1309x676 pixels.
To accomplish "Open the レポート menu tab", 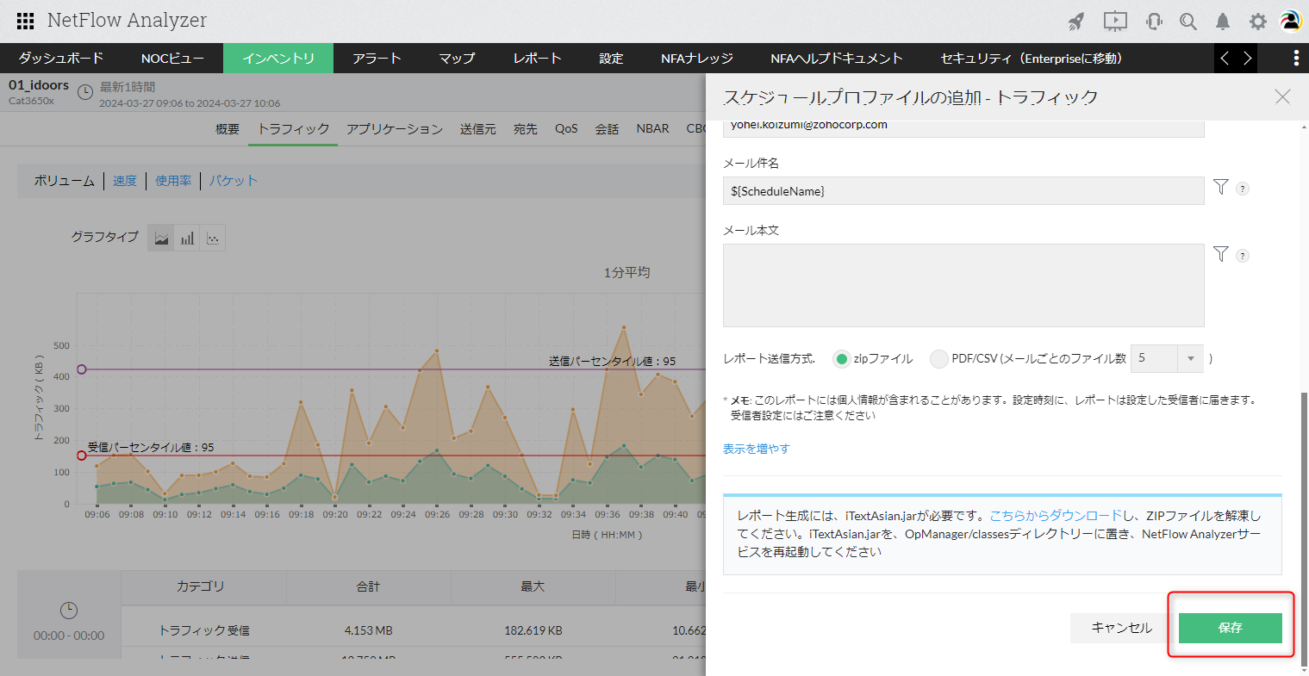I will click(537, 58).
